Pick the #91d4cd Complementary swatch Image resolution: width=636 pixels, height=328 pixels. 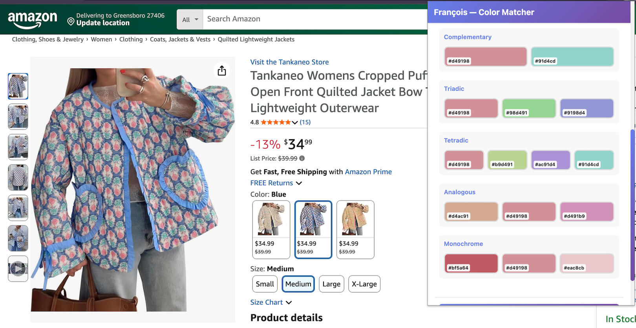point(572,56)
